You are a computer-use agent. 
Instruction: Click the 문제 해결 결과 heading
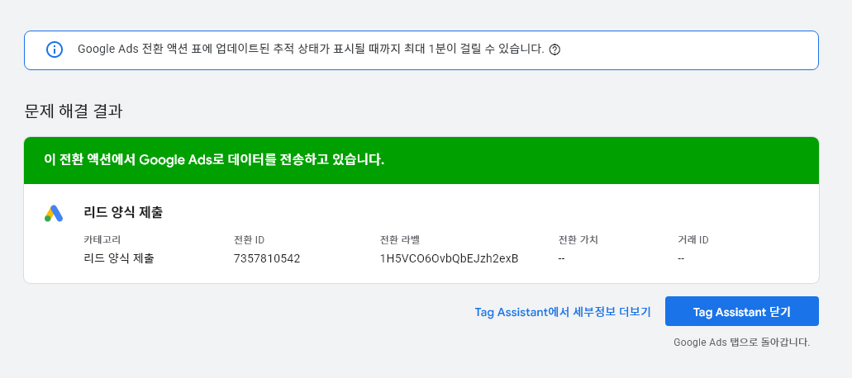(74, 111)
